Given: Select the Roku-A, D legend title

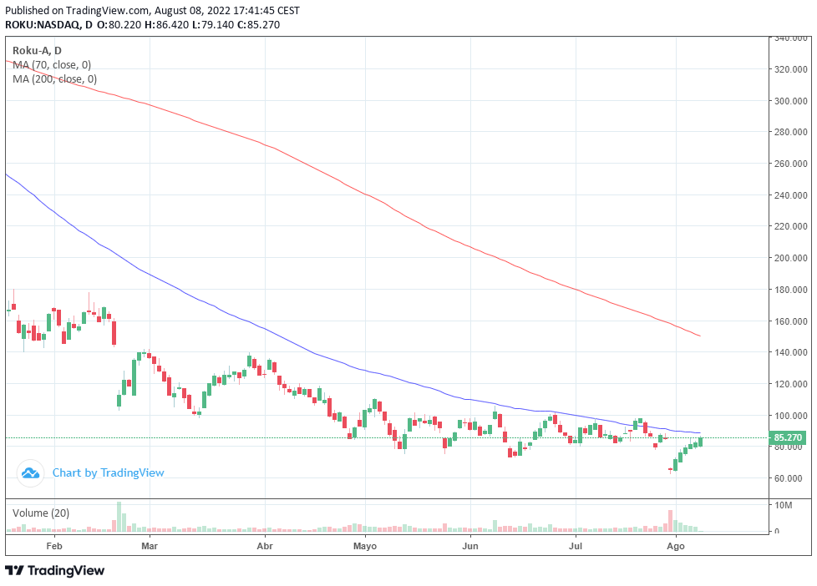Looking at the screenshot, I should pos(37,51).
